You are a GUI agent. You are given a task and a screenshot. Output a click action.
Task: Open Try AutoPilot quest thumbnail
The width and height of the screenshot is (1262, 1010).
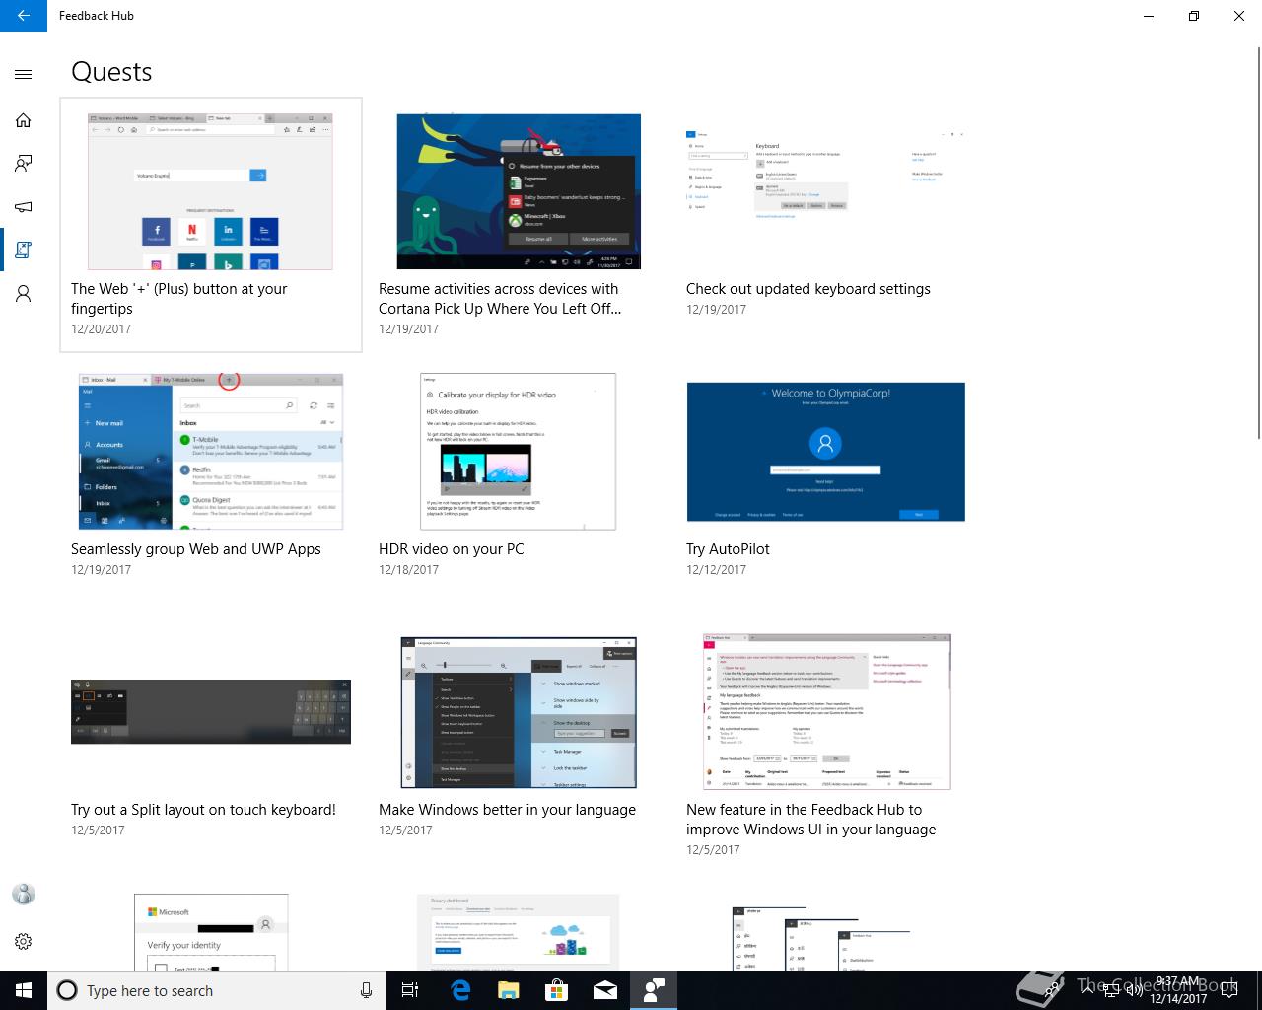(x=826, y=452)
